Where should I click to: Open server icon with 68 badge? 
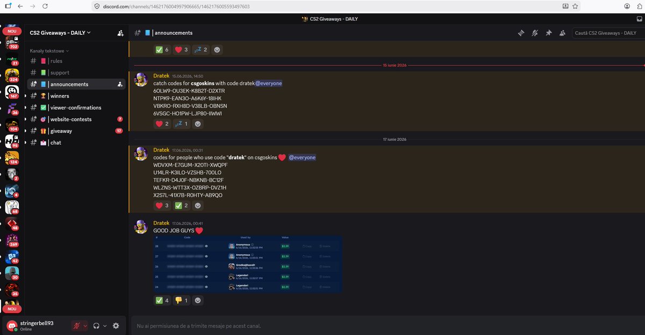12,207
